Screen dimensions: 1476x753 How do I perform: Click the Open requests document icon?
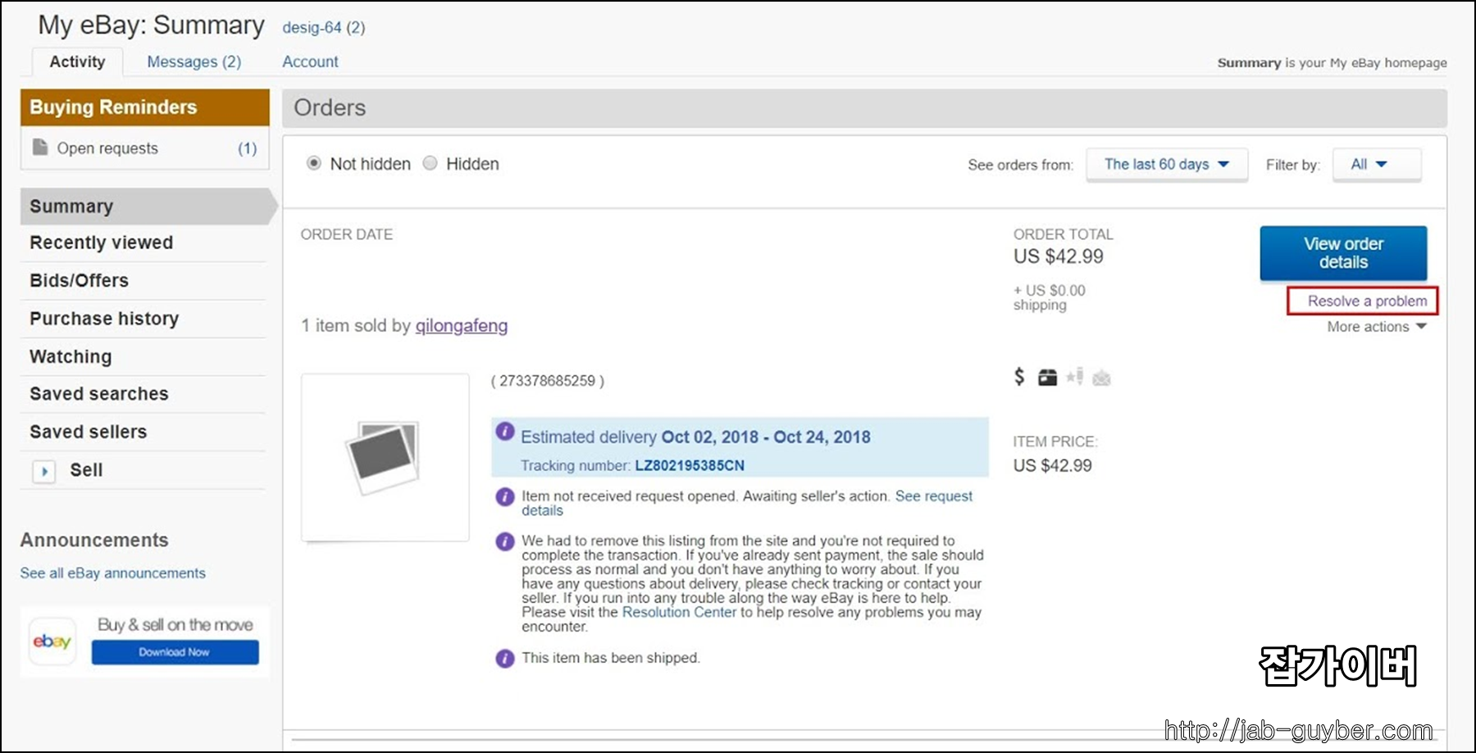[x=39, y=147]
